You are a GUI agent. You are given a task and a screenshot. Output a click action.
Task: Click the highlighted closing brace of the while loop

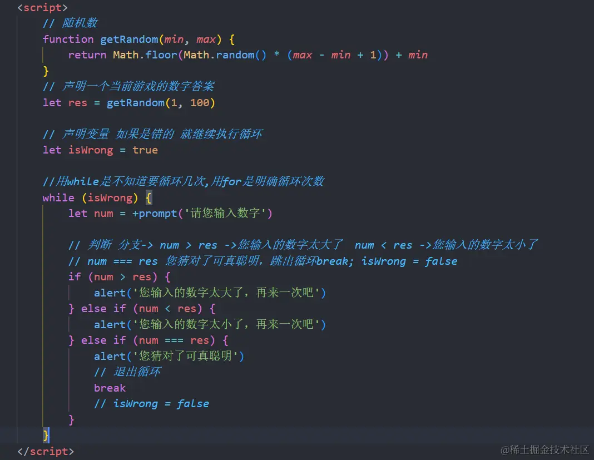(46, 436)
